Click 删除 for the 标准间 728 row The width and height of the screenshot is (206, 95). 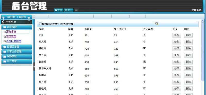click(x=188, y=49)
